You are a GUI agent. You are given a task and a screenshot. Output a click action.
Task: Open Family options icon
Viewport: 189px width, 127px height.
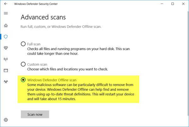[6, 82]
